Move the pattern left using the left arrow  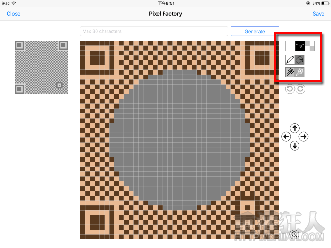click(286, 137)
